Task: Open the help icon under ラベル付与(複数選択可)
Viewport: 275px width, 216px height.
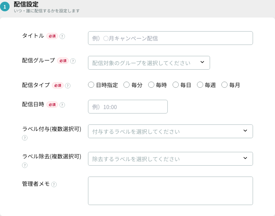Action: tap(25, 138)
